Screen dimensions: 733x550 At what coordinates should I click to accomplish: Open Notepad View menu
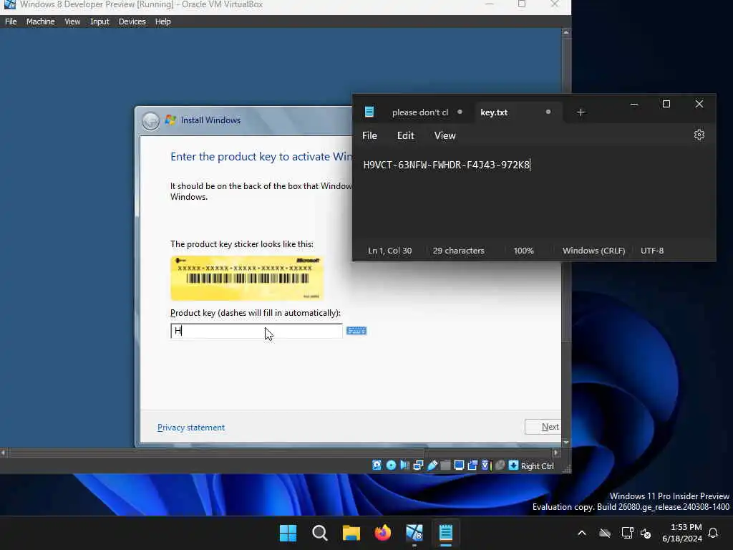click(445, 135)
